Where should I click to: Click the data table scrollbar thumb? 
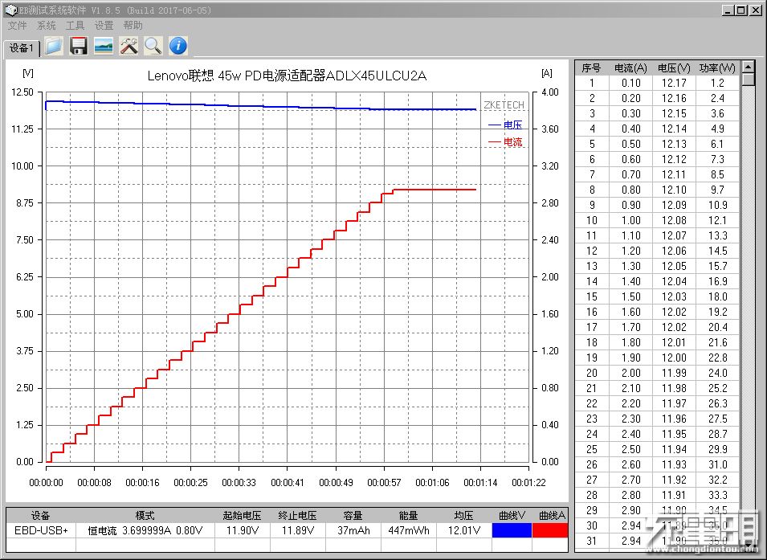coord(748,80)
